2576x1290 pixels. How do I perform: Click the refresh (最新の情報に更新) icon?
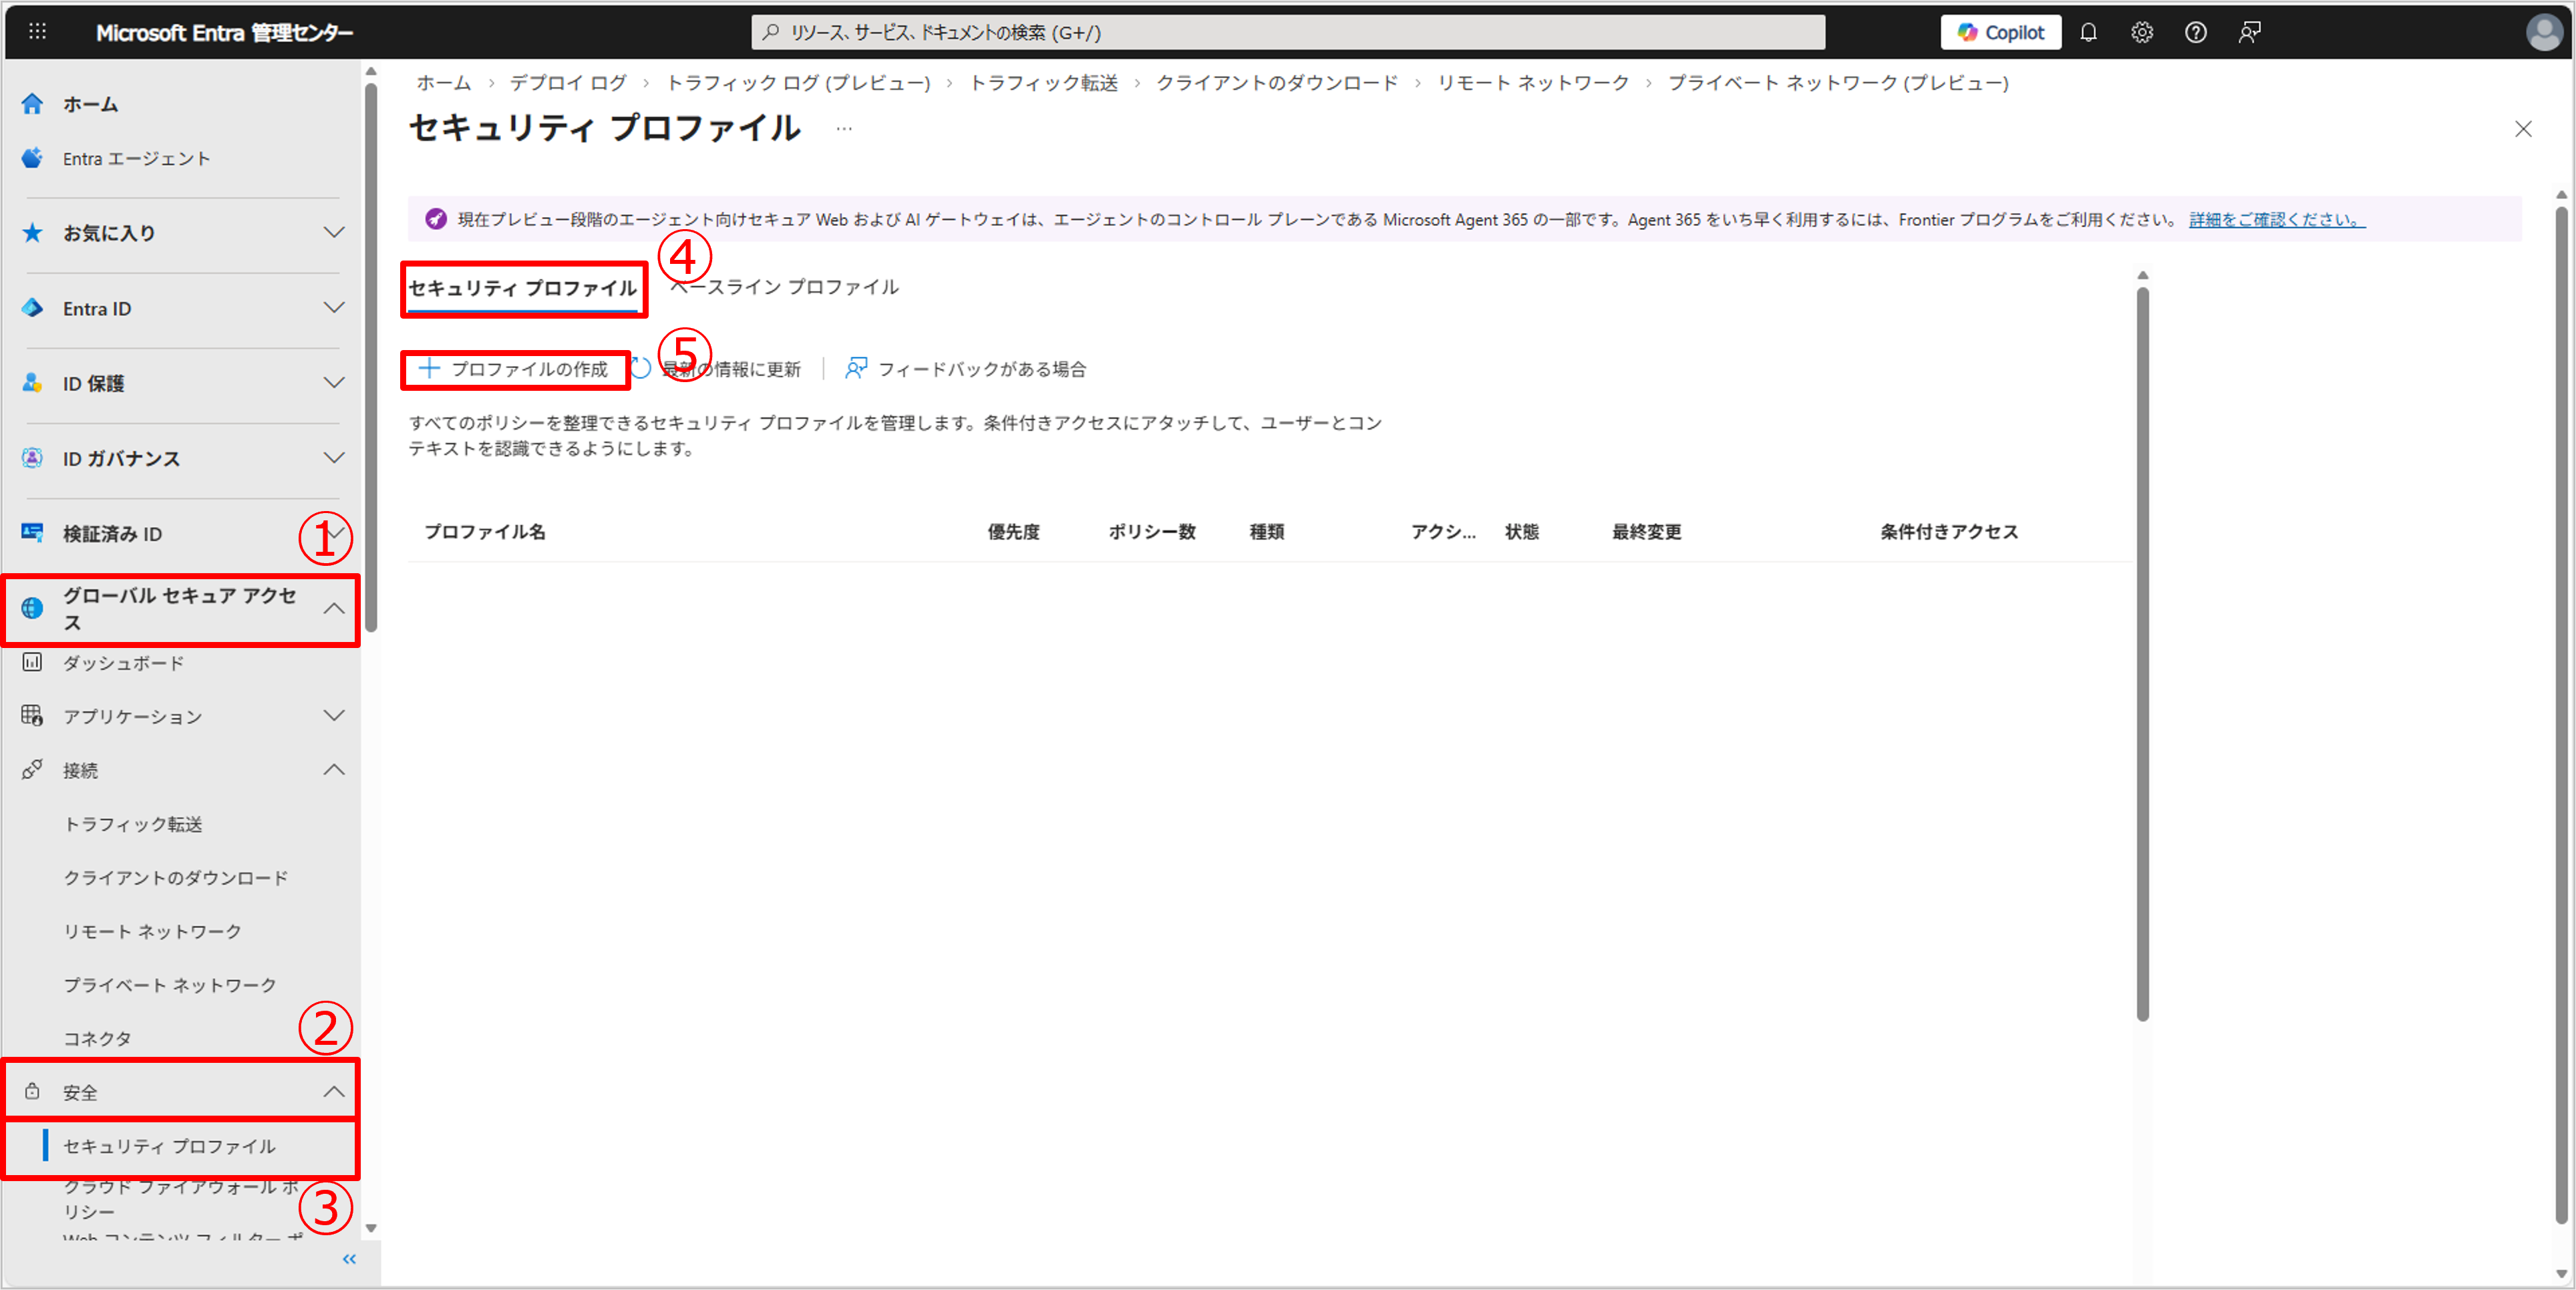(642, 369)
